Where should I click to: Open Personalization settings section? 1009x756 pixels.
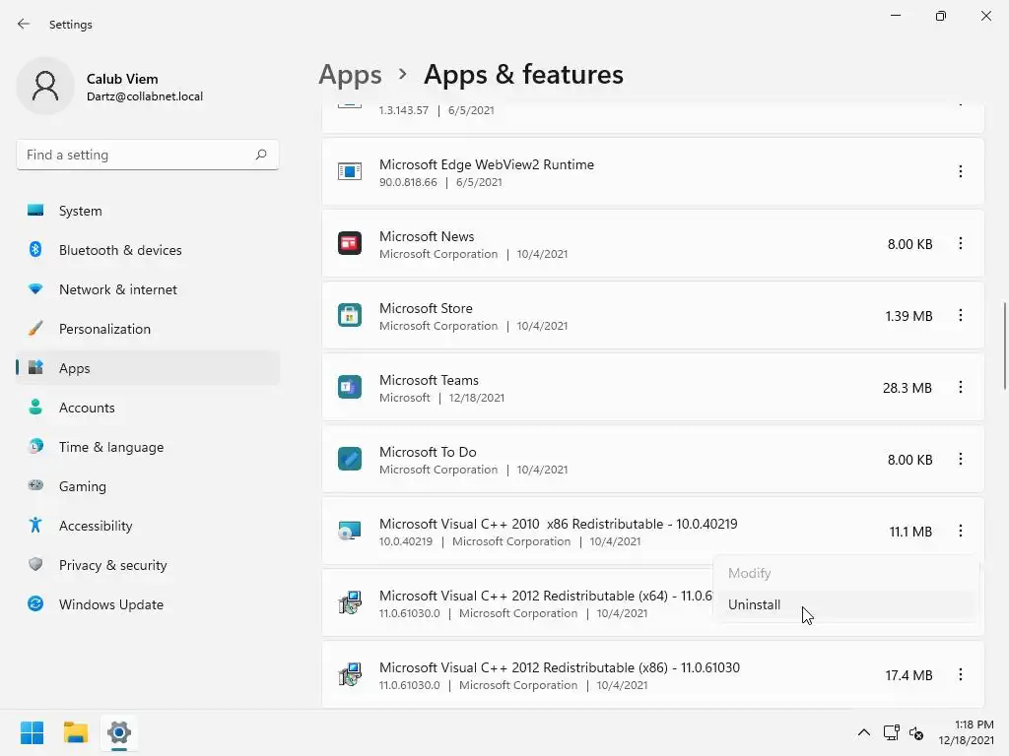[104, 329]
